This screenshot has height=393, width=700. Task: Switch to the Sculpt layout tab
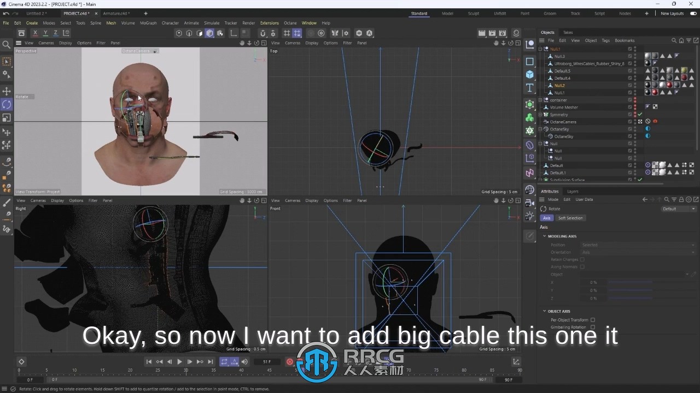(474, 13)
